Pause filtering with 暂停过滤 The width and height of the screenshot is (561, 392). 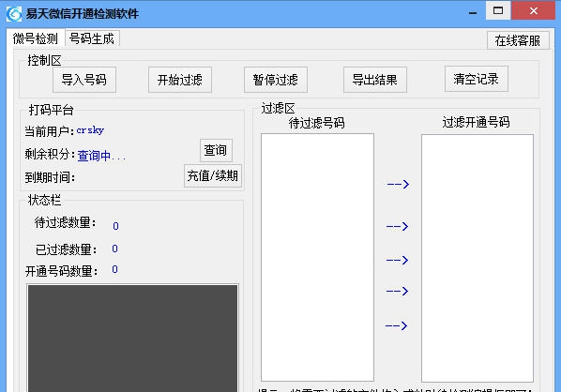[276, 80]
